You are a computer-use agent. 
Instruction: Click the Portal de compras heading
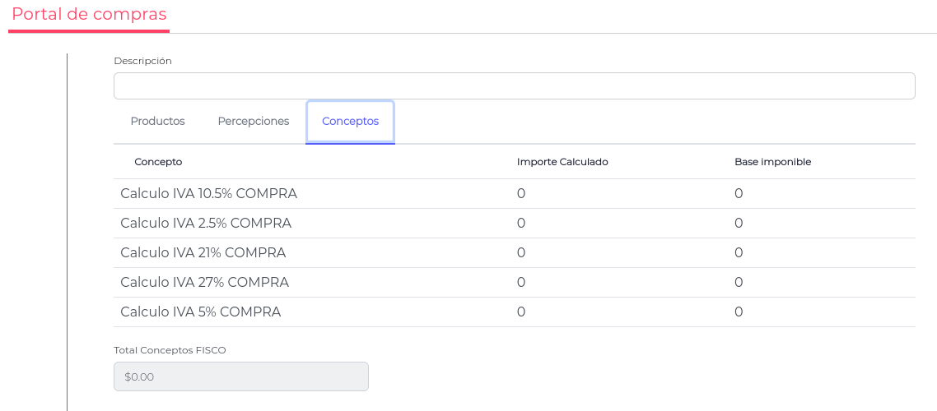(x=89, y=15)
